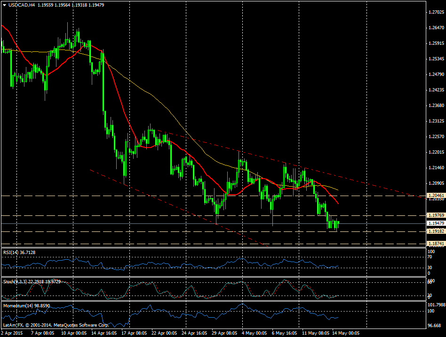Screen dimensions: 446x337
Task: Click the RSI 70 level on scale
Action: (430, 258)
